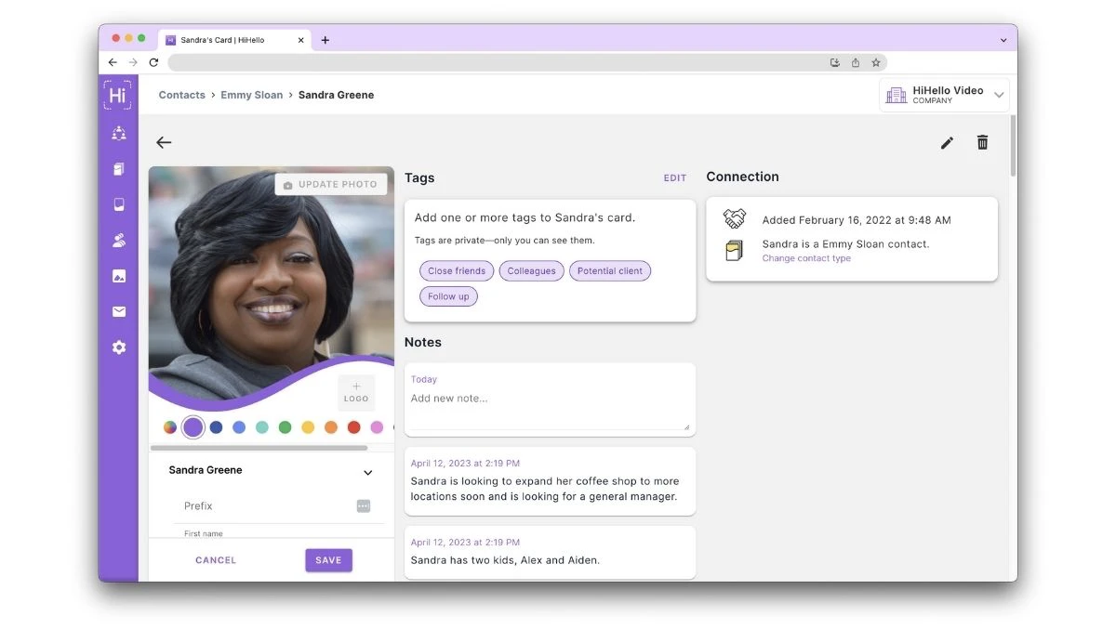Open settings via the gear icon
Viewport: 1116px width, 629px height.
click(x=118, y=347)
